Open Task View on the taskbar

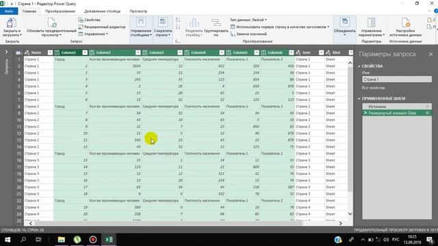click(38, 239)
